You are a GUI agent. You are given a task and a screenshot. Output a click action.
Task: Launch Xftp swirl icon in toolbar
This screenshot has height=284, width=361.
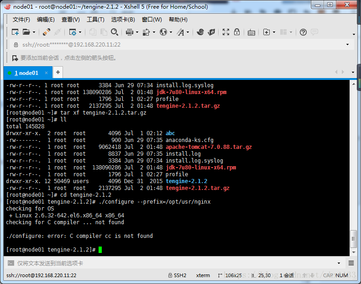[x=200, y=32]
